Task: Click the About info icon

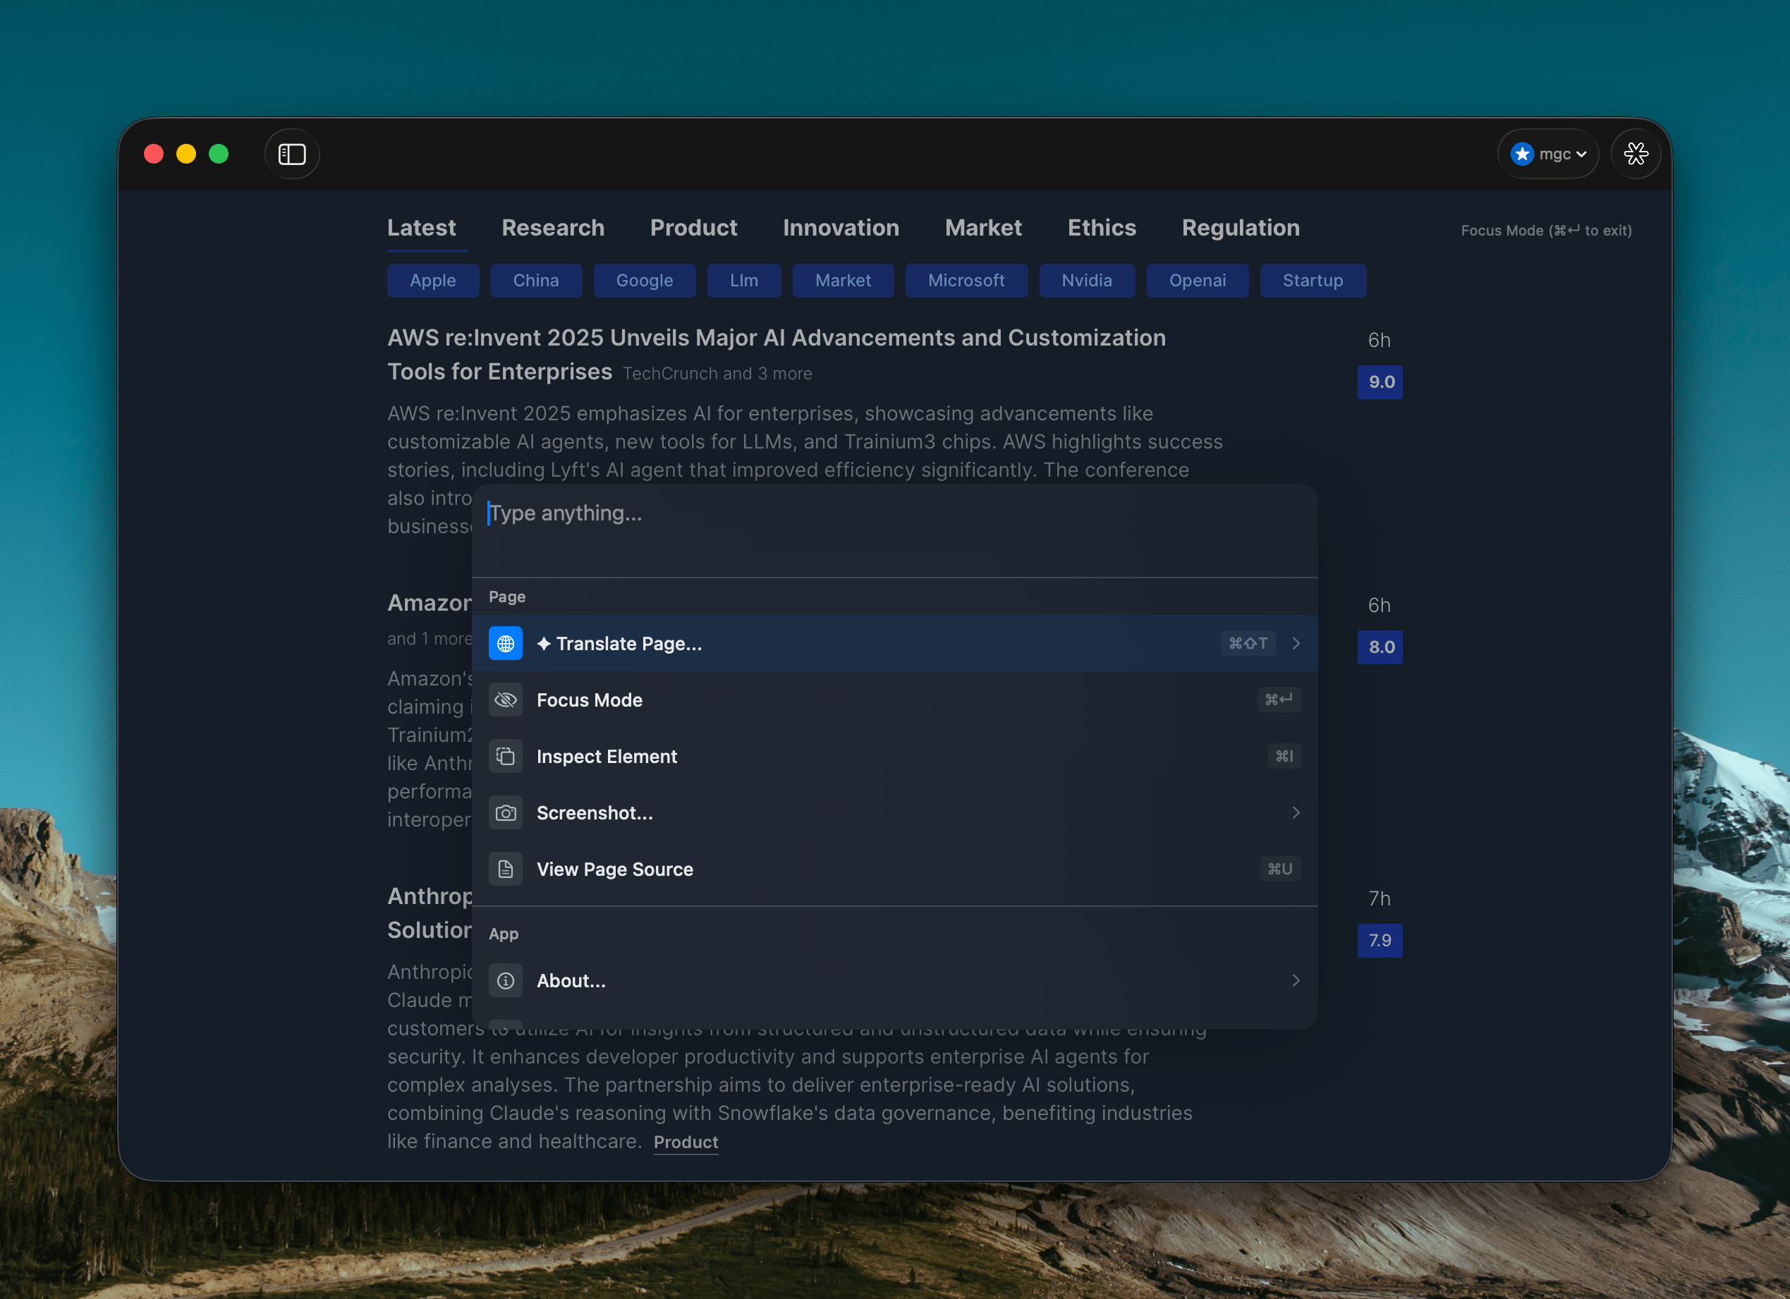Action: (x=505, y=981)
